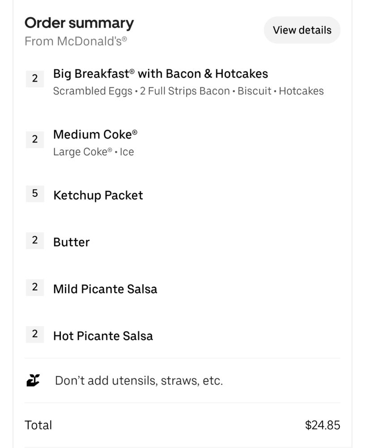Click the $24.85 total amount
Viewport: 365px width, 448px height.
pos(322,425)
